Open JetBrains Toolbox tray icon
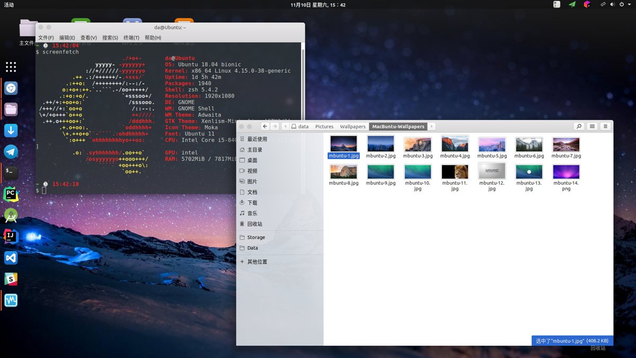 coord(587,4)
